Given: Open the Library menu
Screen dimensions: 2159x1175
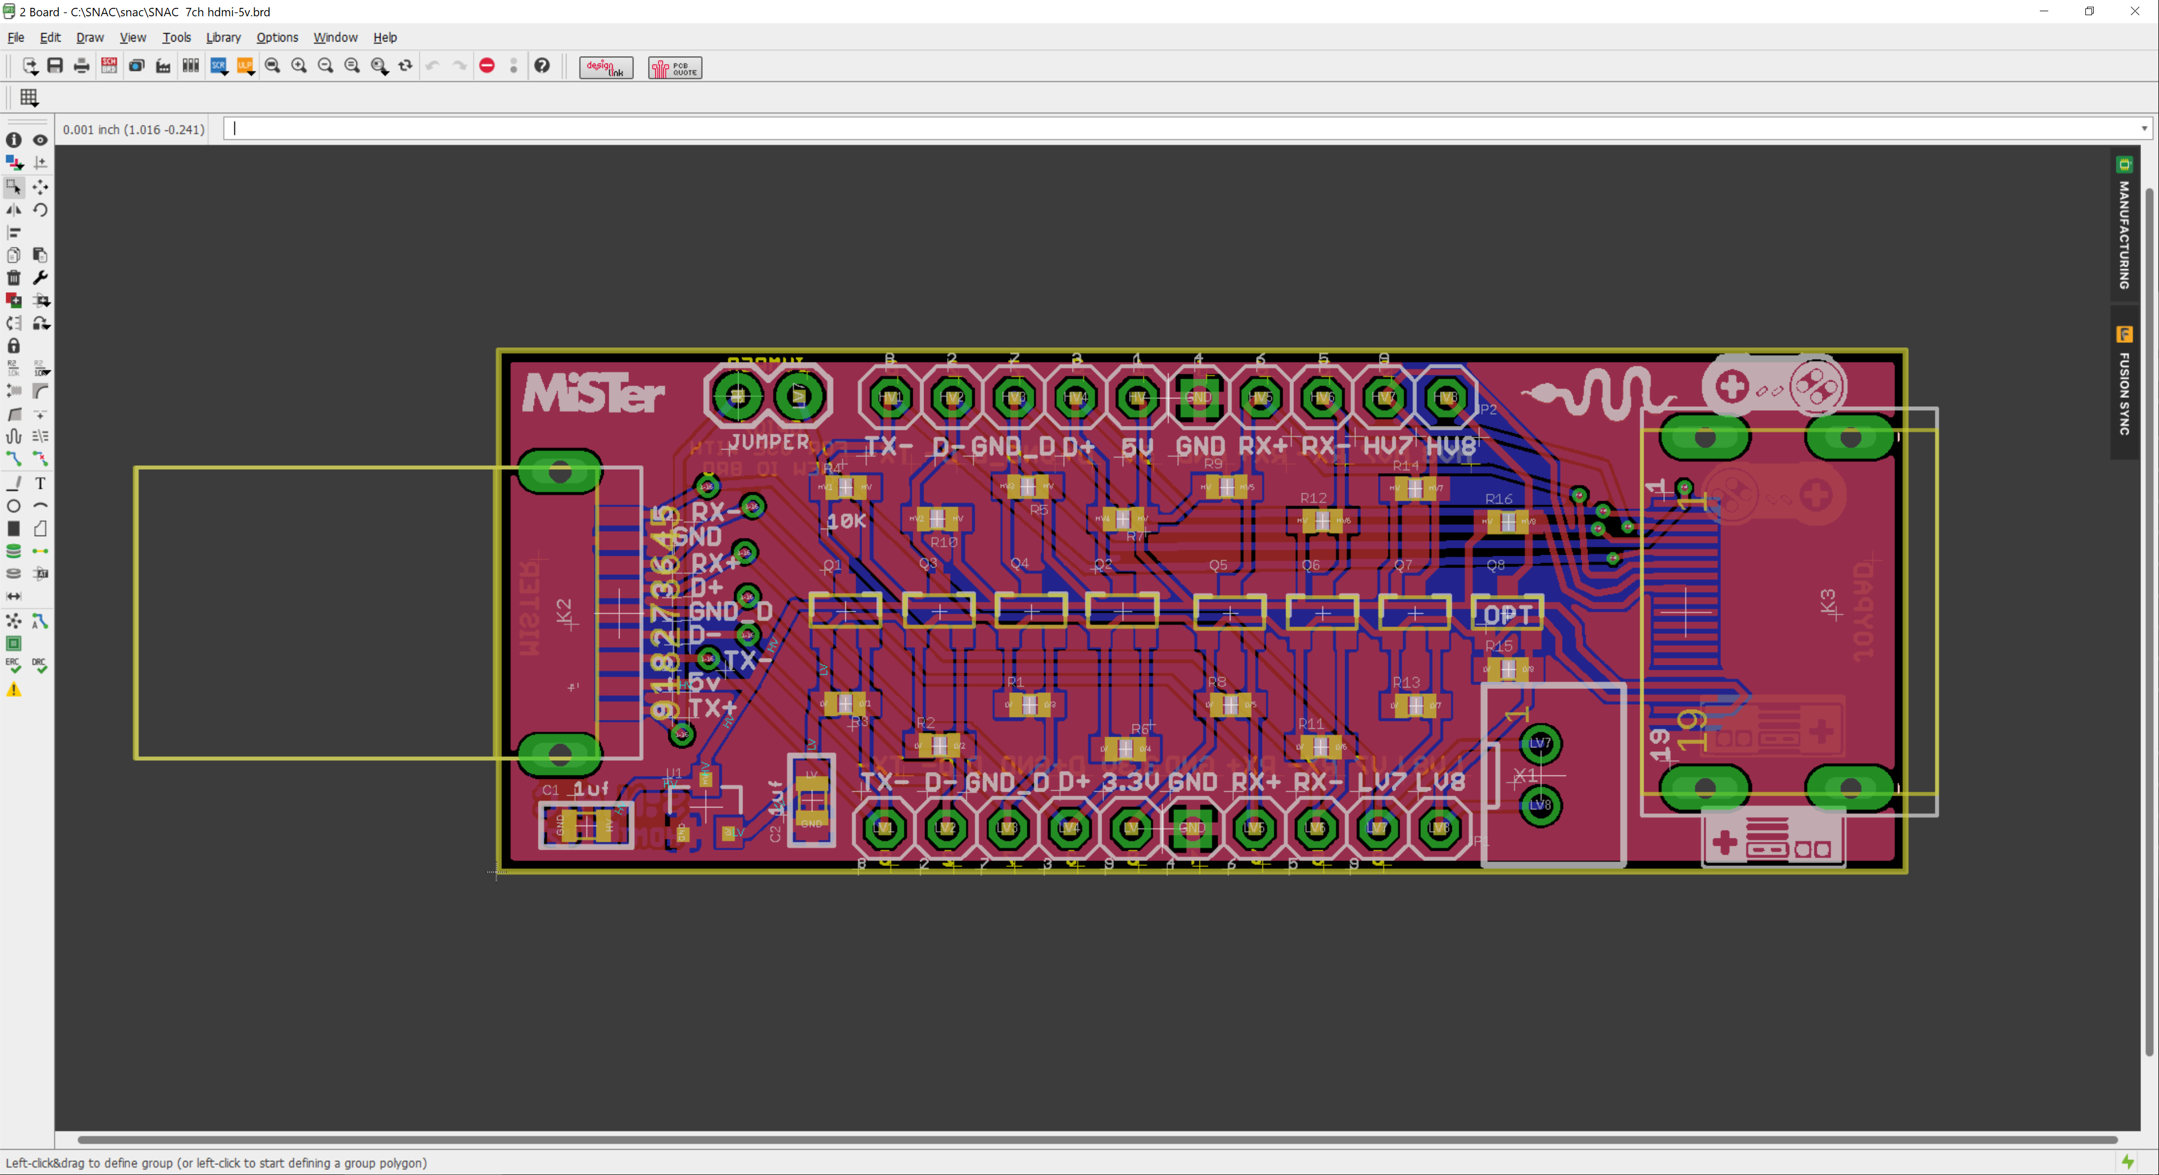Looking at the screenshot, I should point(223,37).
